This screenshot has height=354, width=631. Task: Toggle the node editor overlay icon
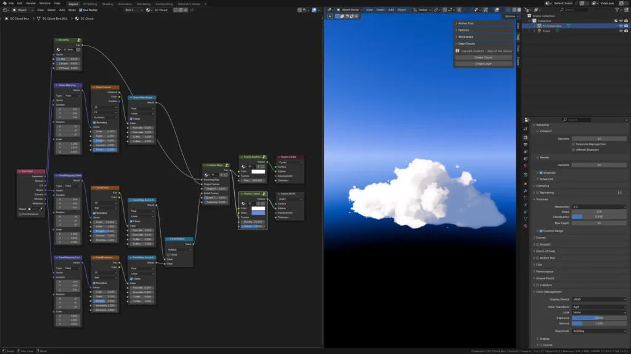pyautogui.click(x=314, y=10)
